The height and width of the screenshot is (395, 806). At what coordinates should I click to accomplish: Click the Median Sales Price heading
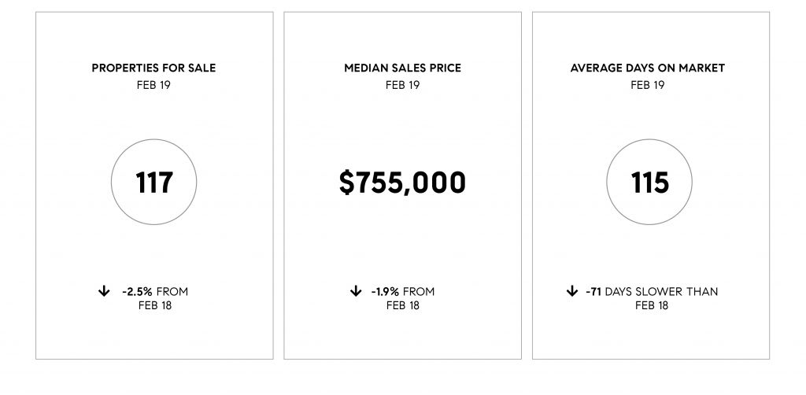click(x=402, y=68)
